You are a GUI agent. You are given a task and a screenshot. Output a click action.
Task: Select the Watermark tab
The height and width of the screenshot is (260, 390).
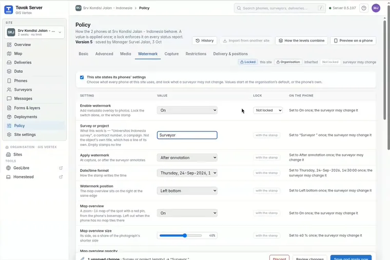click(x=148, y=54)
